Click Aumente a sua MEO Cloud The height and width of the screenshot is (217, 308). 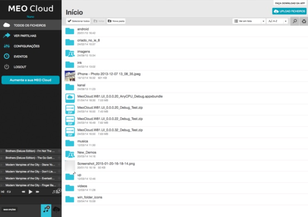(x=30, y=80)
